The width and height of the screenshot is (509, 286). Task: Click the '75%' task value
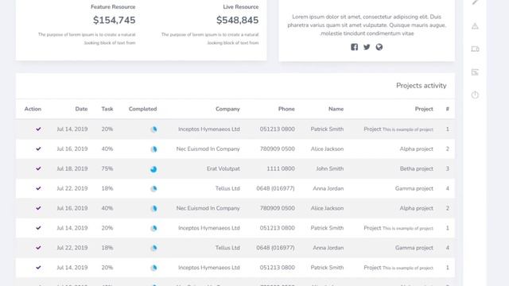107,168
